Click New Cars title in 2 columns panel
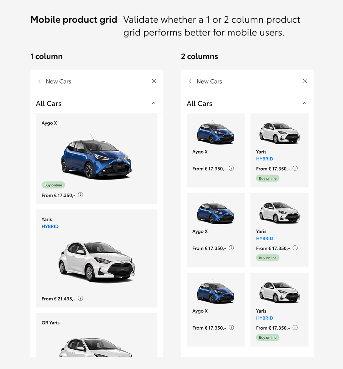 tap(209, 81)
